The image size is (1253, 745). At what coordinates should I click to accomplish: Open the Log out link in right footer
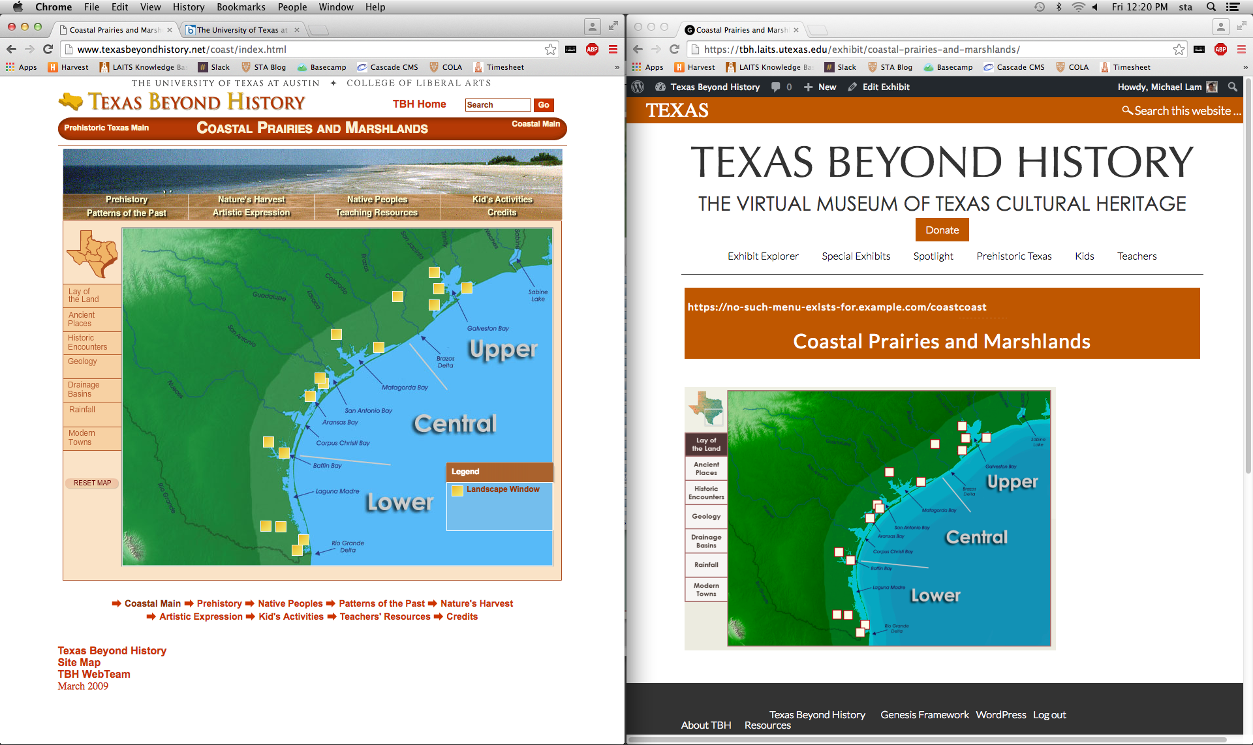pyautogui.click(x=1049, y=715)
